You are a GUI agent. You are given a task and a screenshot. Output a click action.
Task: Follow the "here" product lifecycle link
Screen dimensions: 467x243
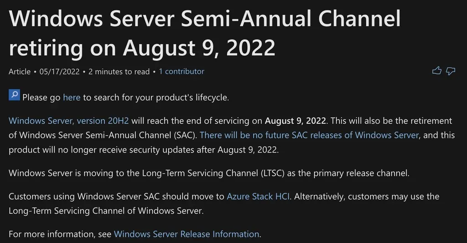[72, 97]
